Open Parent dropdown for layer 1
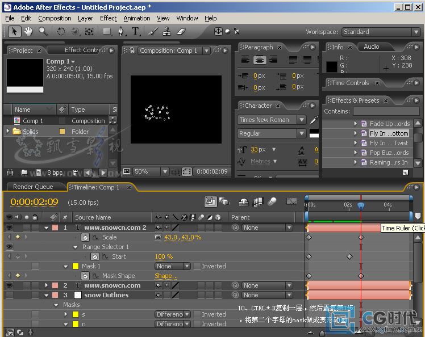The image size is (425, 337). tap(267, 228)
